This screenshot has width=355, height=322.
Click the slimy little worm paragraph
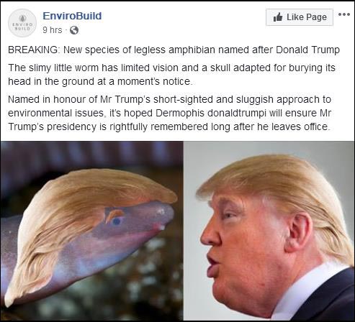click(x=171, y=75)
